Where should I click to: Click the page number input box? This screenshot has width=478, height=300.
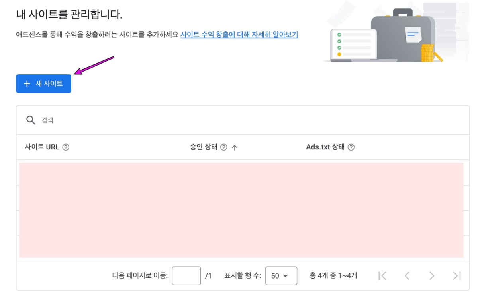(x=186, y=276)
